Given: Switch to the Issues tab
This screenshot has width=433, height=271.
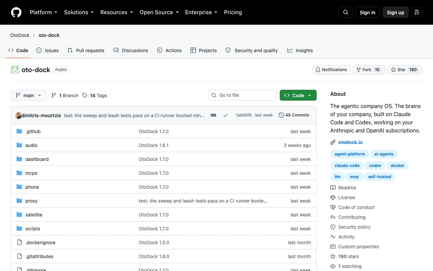Looking at the screenshot, I should pos(47,50).
